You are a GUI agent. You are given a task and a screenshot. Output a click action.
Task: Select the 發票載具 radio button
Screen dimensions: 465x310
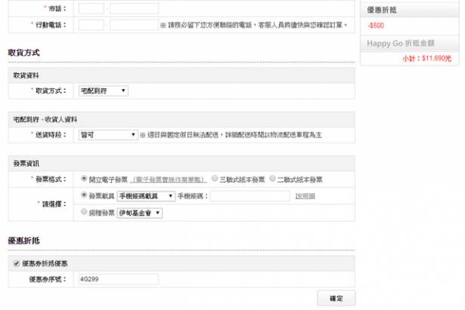pos(84,195)
